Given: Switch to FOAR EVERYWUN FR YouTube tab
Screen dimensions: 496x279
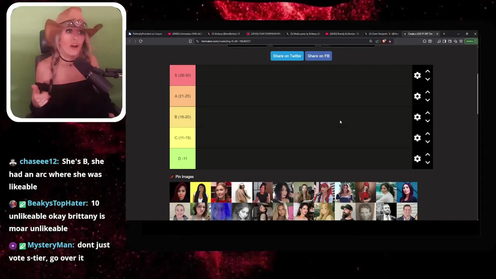Looking at the screenshot, I should pos(263,34).
